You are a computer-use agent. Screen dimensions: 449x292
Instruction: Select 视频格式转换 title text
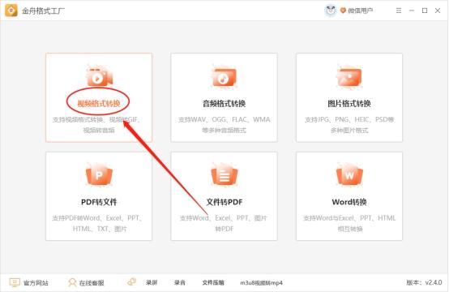click(99, 104)
